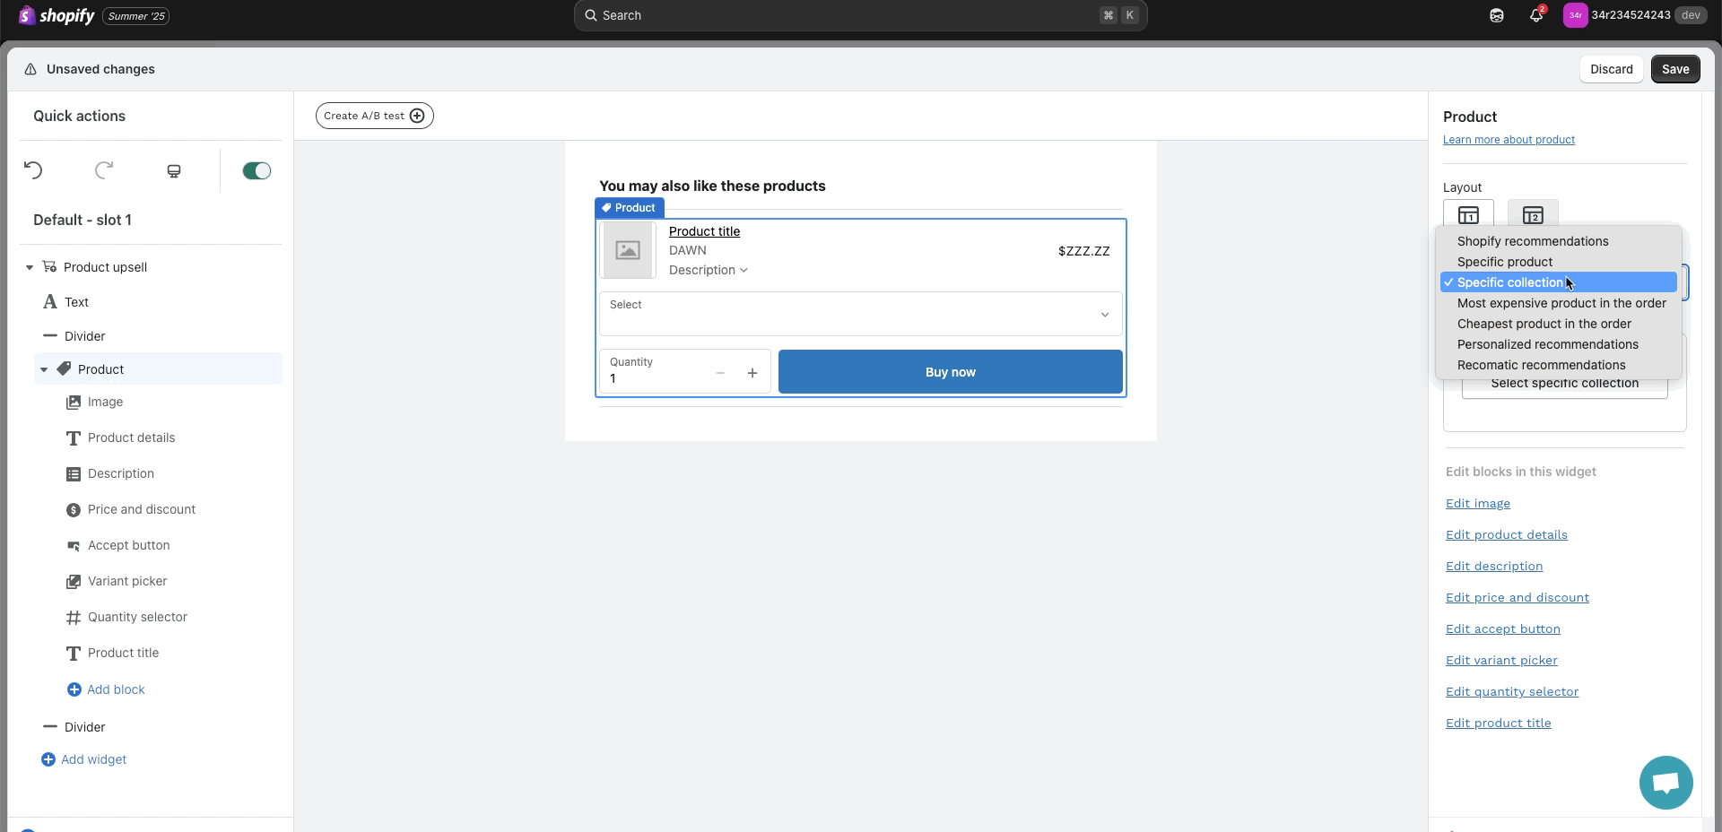Click the plus icon beside Add widget
1722x832 pixels.
point(48,759)
